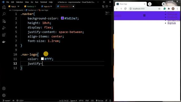Screen dimensions: 181x102
Task: Change the UTF-8 encoding selector
Action: [x=81, y=101]
